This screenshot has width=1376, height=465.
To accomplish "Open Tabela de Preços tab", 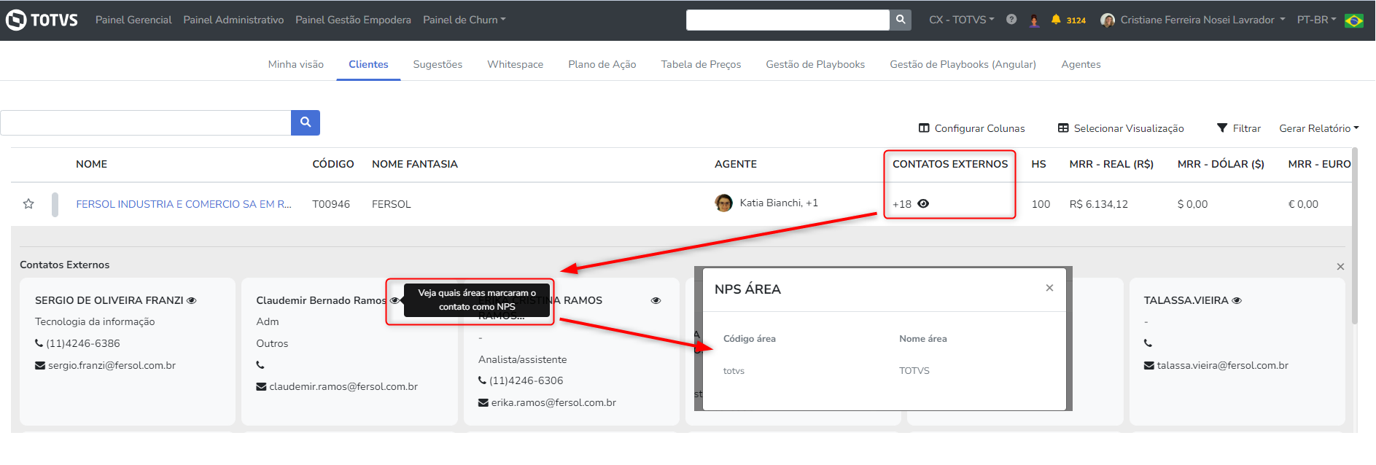I will pos(701,64).
